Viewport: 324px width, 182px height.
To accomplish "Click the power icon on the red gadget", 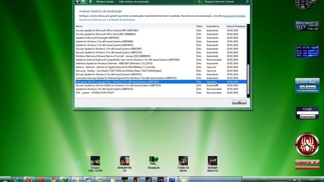I will (x=298, y=162).
